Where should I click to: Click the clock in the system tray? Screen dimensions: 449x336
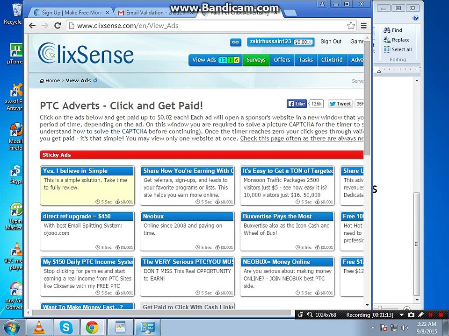pos(427,328)
